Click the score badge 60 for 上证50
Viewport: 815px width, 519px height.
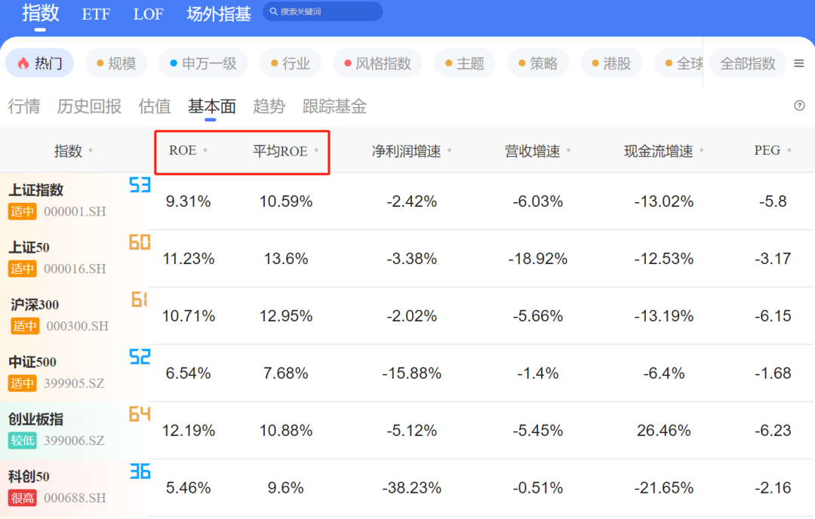click(140, 242)
